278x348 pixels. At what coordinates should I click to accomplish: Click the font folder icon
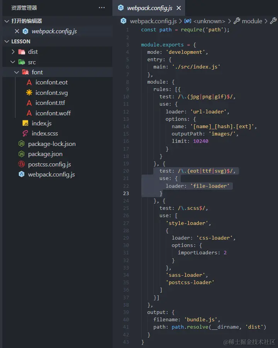click(25, 72)
